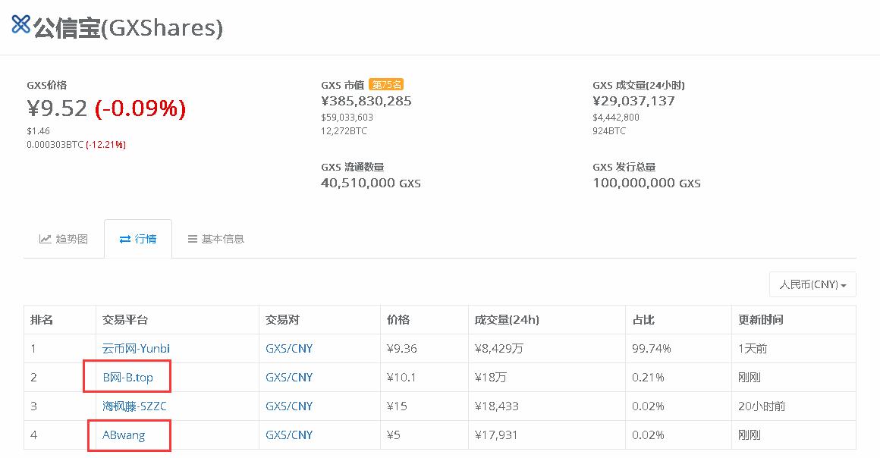Select the GXS/CNY pair in row 1
Screen dimensions: 880x458
point(290,348)
